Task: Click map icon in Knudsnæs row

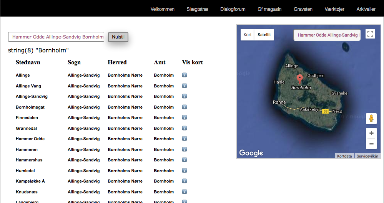Action: 185,191
